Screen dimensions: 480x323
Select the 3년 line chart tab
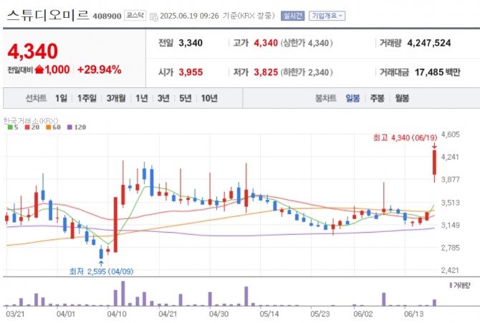[x=163, y=98]
